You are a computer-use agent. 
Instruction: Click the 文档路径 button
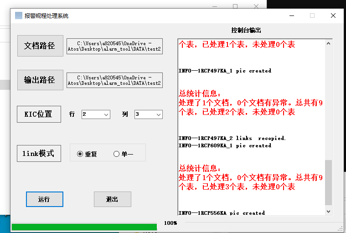tap(40, 46)
